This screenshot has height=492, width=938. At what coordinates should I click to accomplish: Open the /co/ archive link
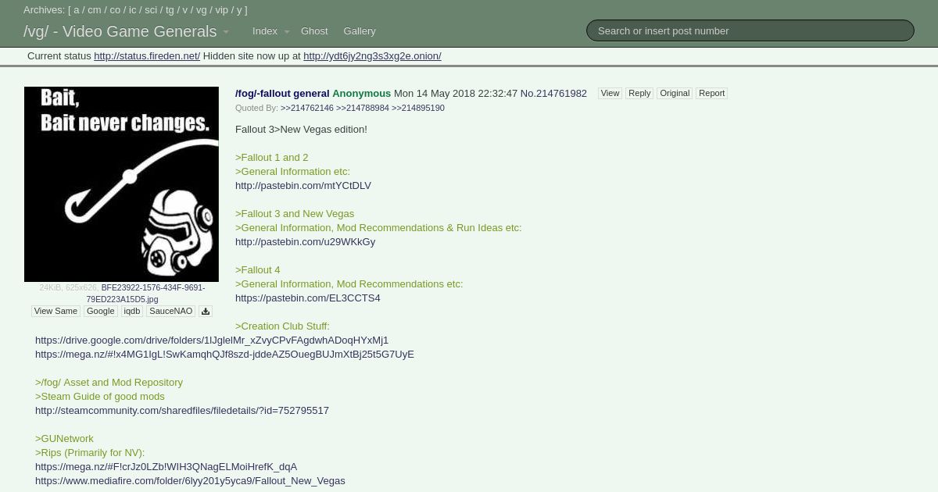pos(115,10)
